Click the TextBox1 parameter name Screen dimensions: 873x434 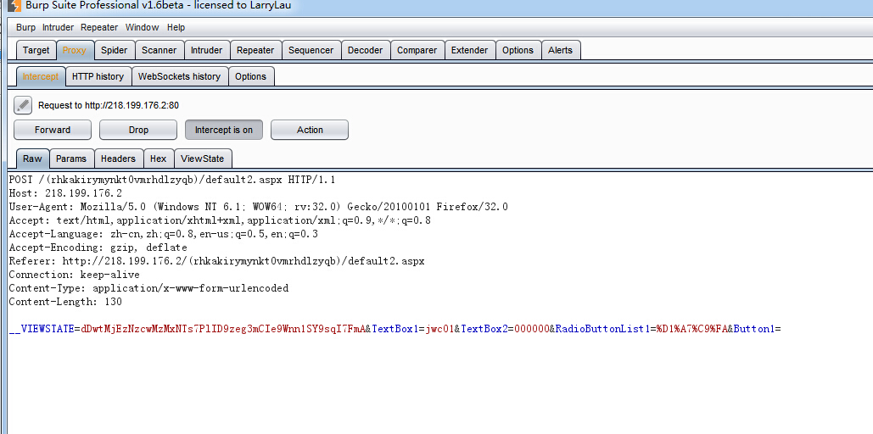pyautogui.click(x=395, y=329)
